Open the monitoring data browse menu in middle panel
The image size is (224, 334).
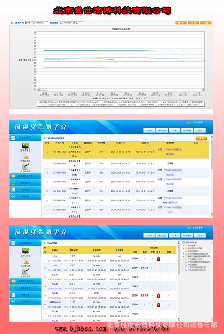point(25,138)
